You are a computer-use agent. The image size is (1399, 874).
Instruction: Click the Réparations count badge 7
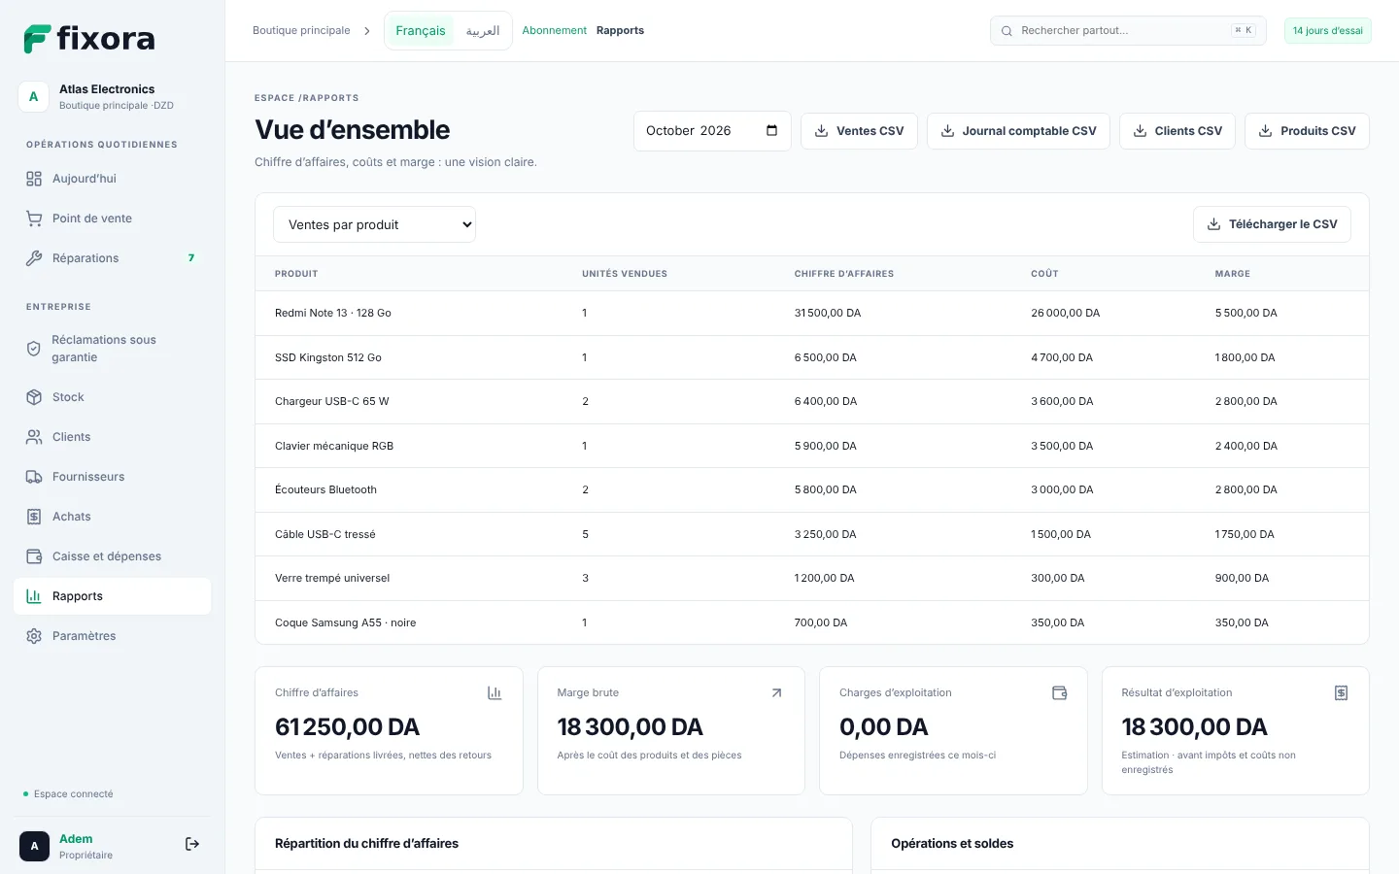coord(191,258)
